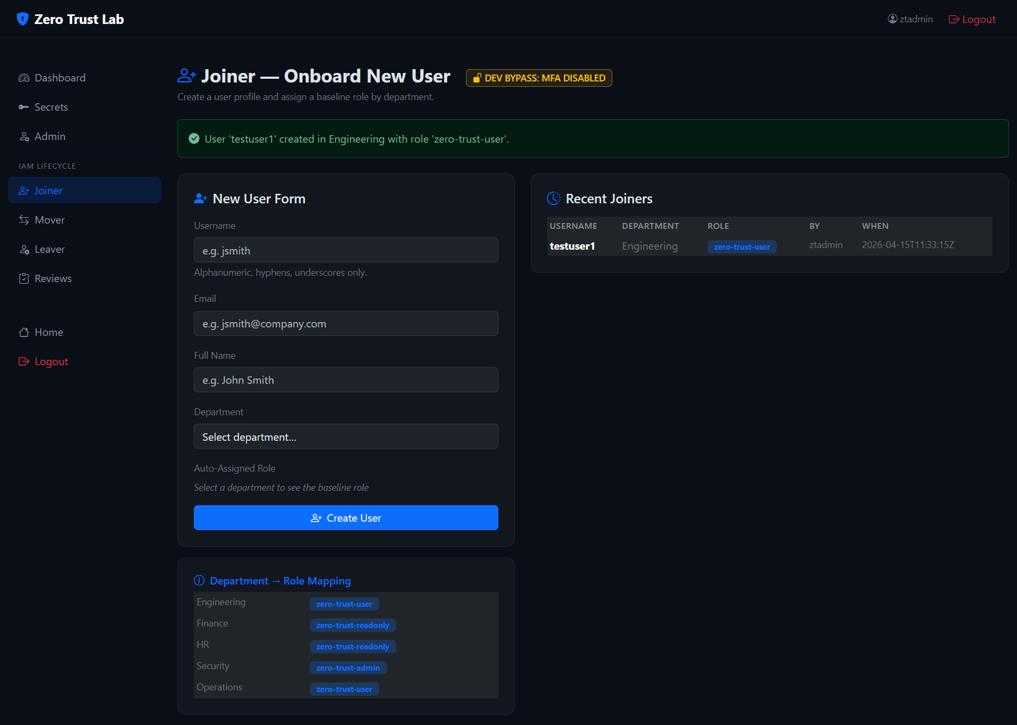
Task: Click the zero-trust-user badge for testuser1
Action: click(x=742, y=247)
